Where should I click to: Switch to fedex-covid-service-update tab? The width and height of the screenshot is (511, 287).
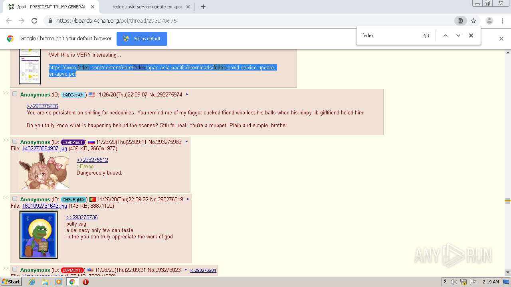pyautogui.click(x=147, y=7)
